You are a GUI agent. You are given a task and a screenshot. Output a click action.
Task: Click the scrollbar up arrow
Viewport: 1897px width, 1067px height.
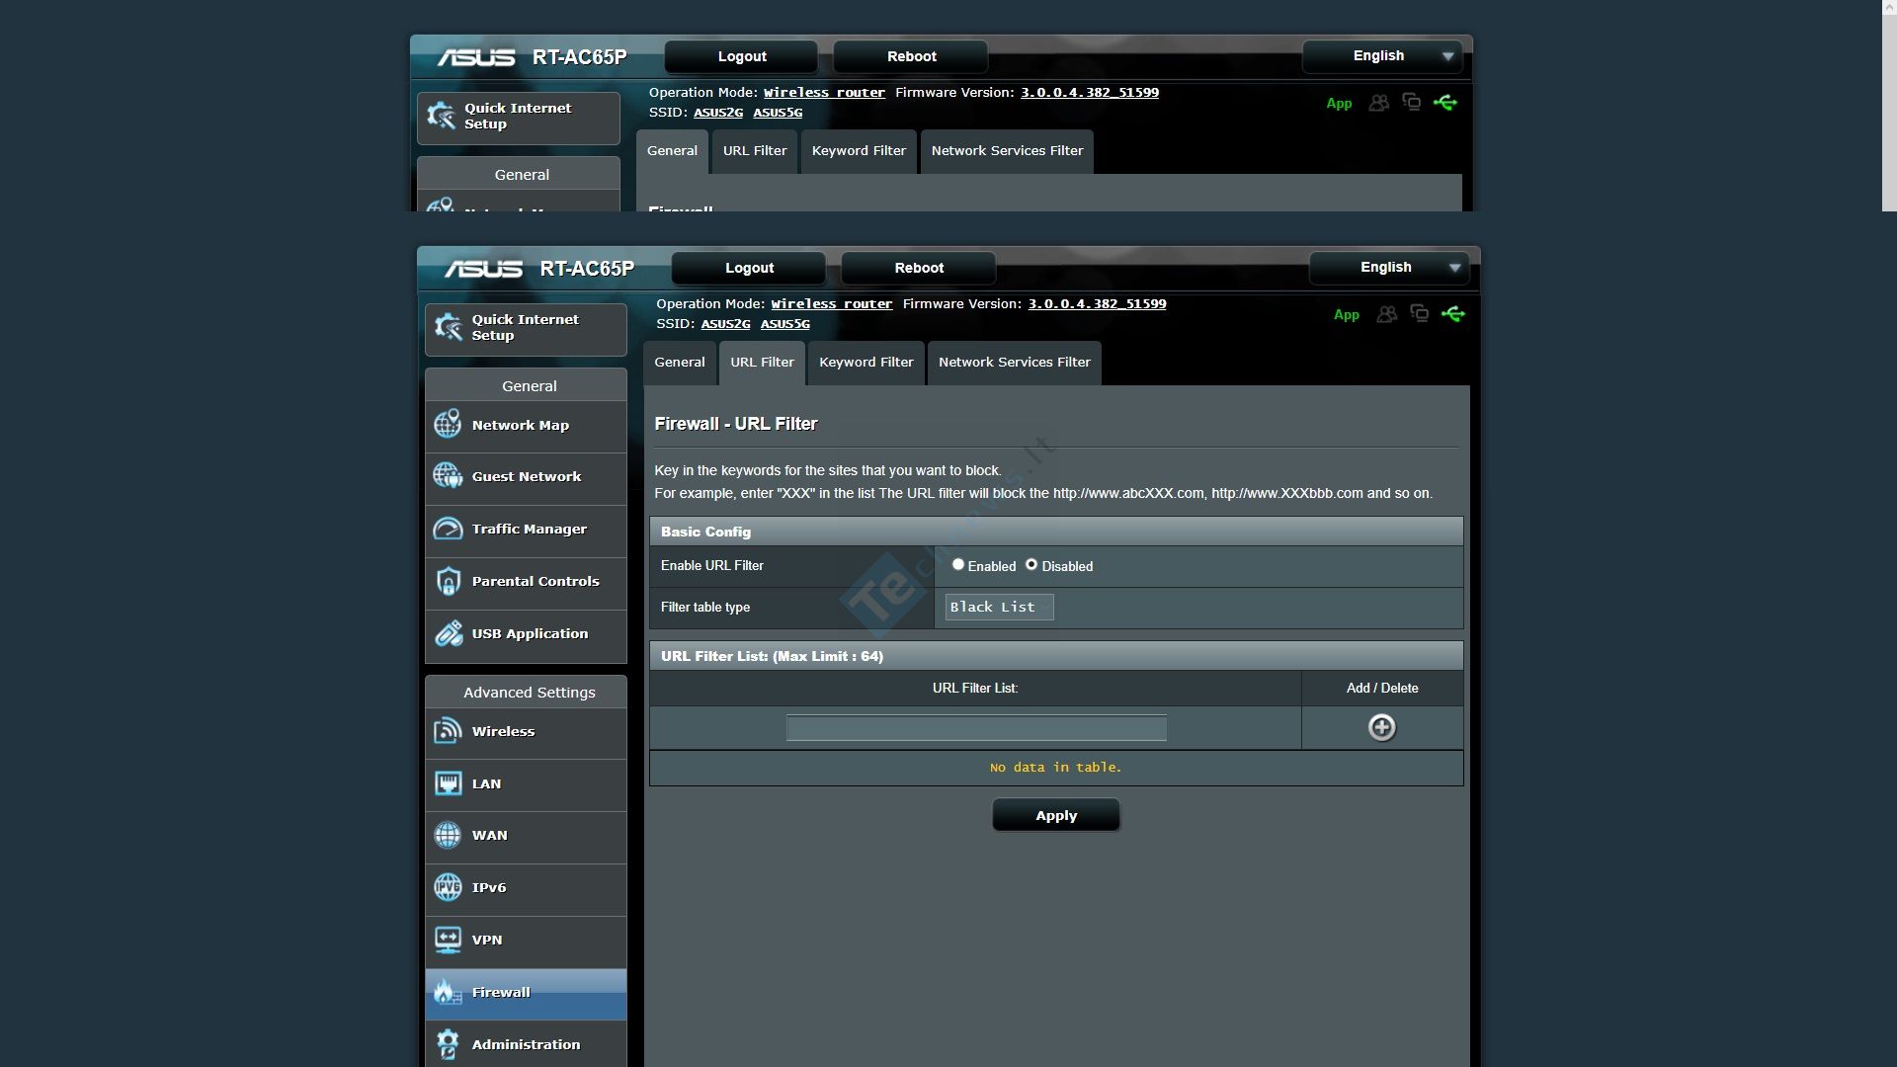point(1889,8)
